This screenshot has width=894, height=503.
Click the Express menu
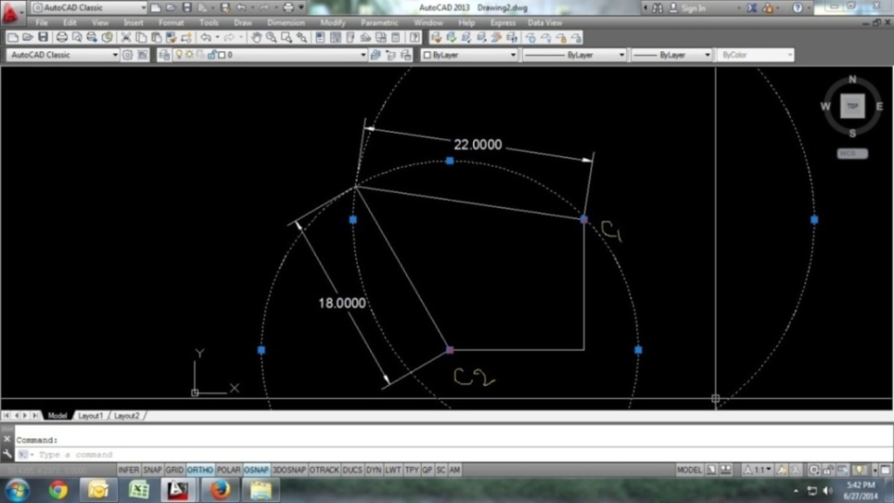[503, 23]
